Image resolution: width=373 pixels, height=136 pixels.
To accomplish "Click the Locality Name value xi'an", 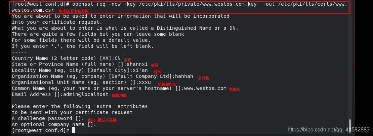I will pyautogui.click(x=140, y=70).
